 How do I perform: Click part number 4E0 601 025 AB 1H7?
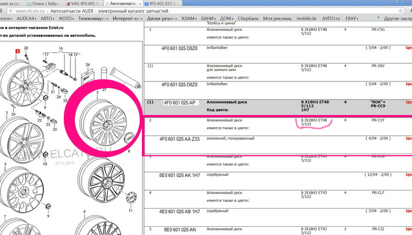pos(179,211)
